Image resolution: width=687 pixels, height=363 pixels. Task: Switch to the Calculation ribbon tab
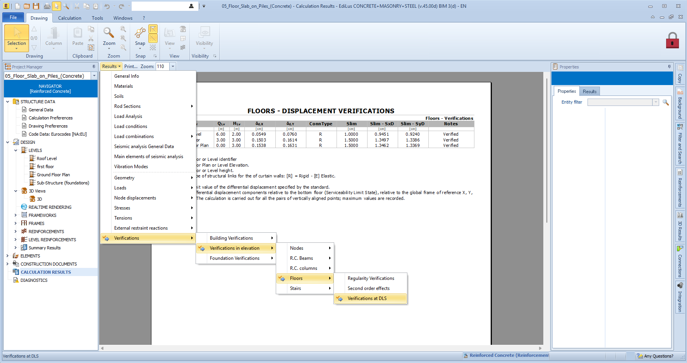[70, 18]
